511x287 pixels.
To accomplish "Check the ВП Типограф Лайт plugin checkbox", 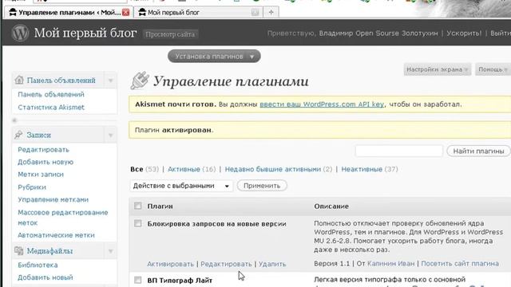I will [x=138, y=280].
